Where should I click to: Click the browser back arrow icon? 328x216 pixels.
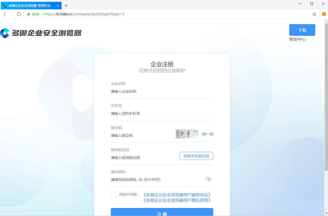tap(4, 14)
